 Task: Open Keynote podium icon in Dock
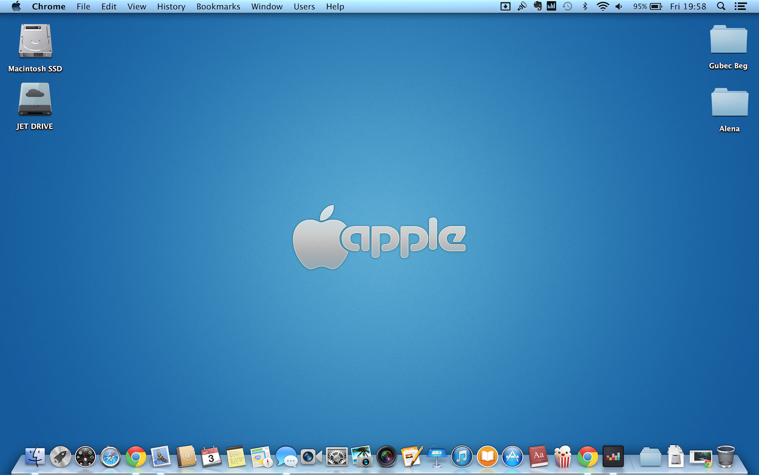(x=437, y=457)
